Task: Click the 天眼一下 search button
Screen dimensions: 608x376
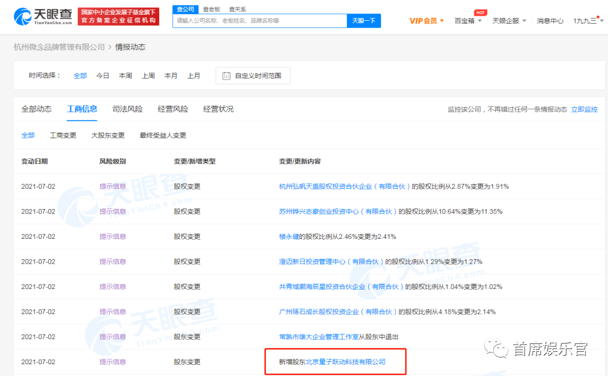Action: click(364, 21)
